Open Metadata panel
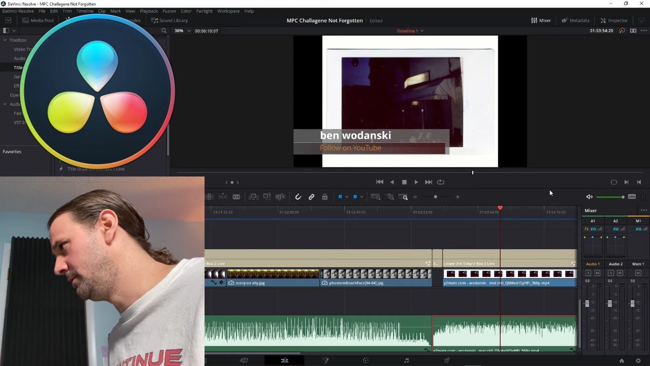The width and height of the screenshot is (650, 366). 575,20
